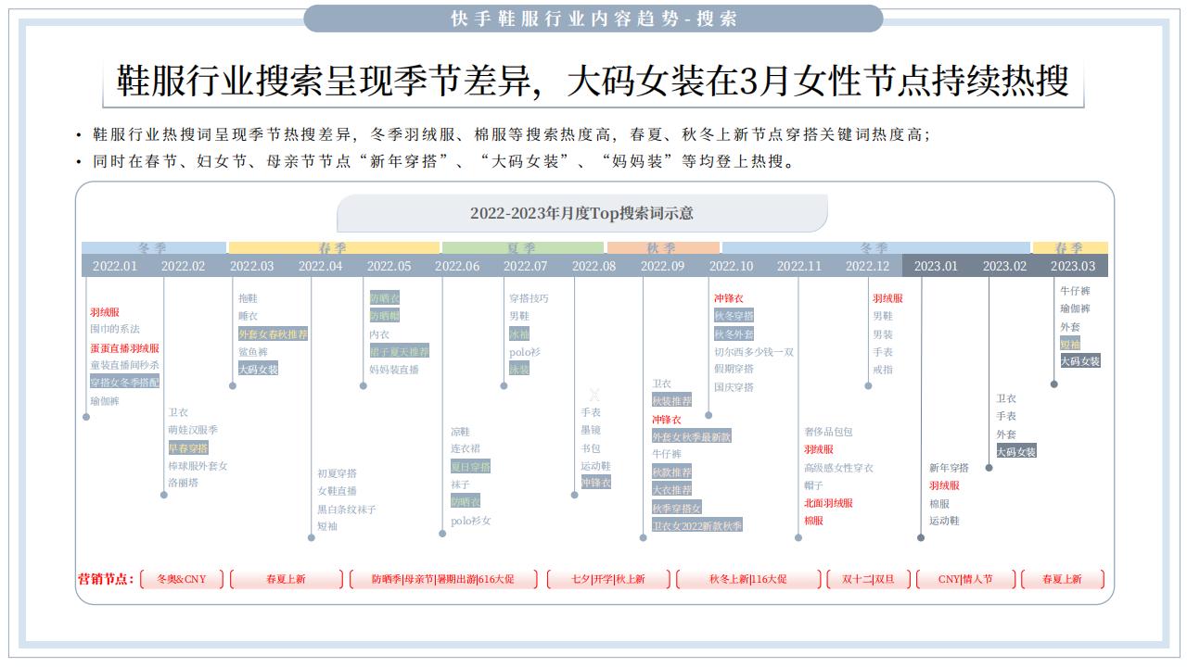
Task: Click the keyword 初夏穿搭
Action: (337, 473)
